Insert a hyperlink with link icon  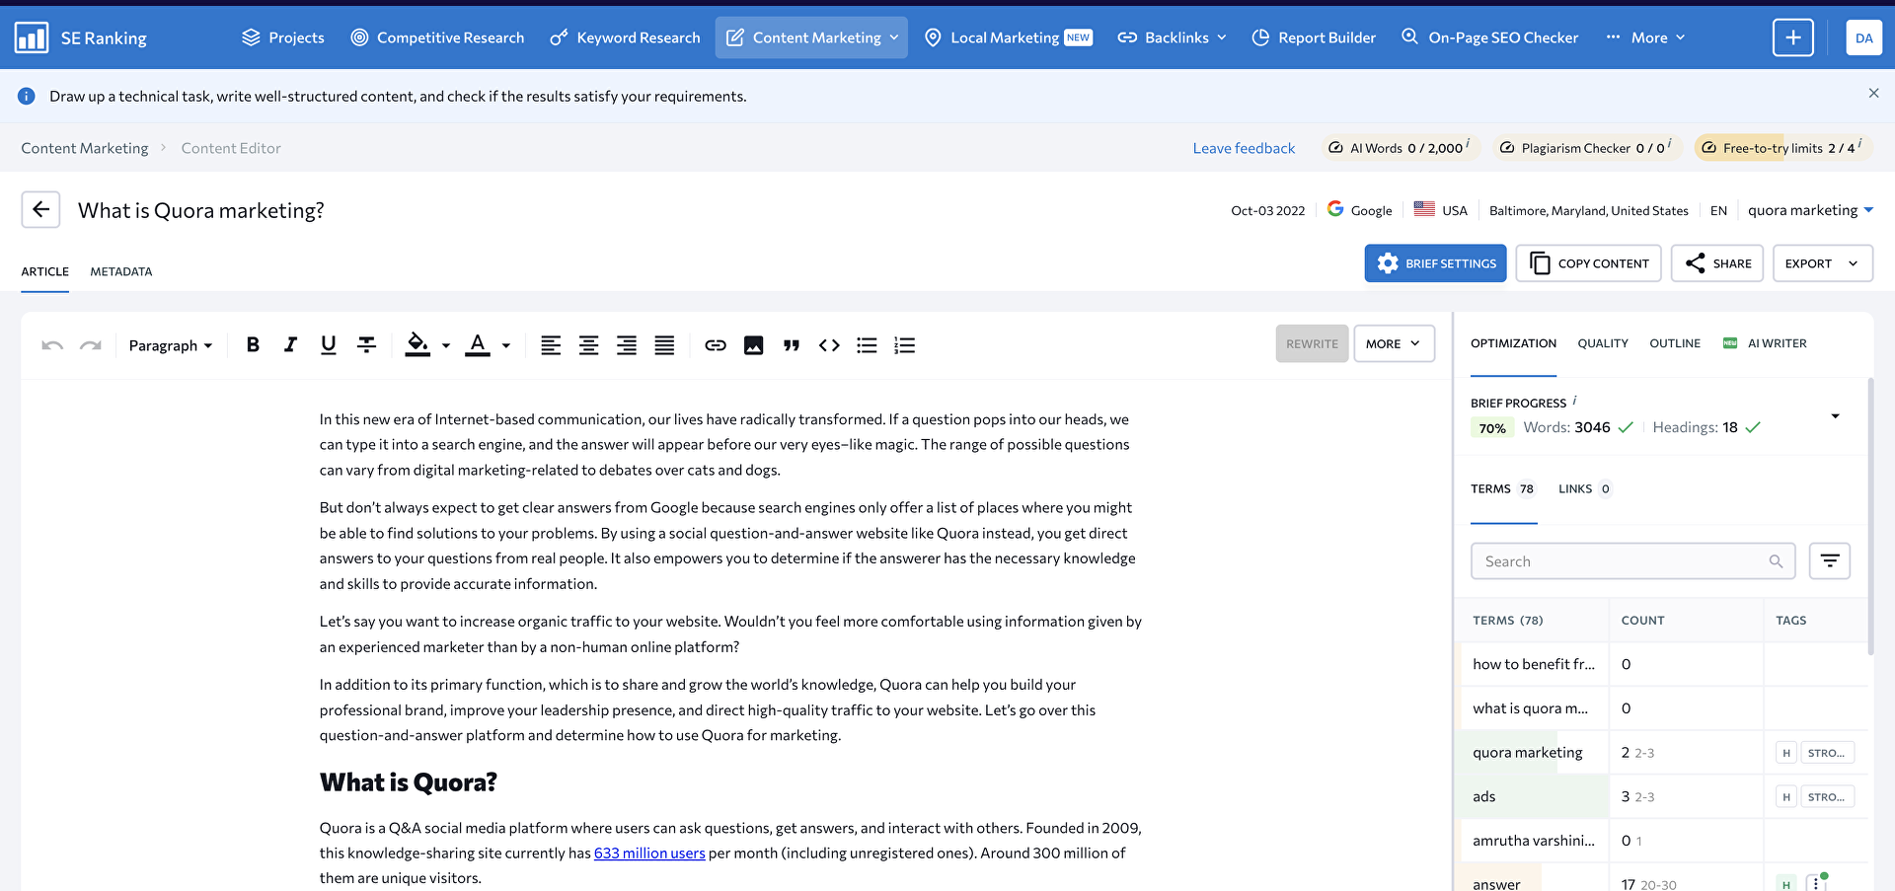716,345
